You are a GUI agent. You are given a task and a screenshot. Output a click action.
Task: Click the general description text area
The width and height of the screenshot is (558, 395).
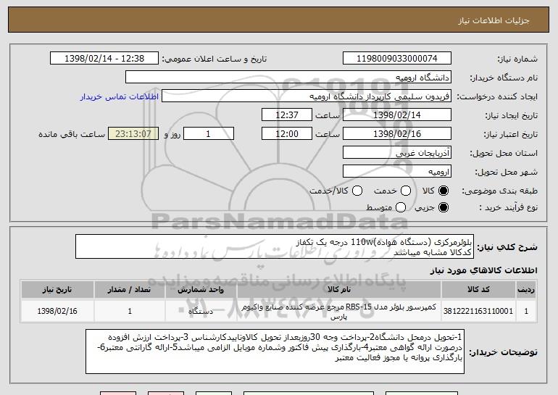275,246
